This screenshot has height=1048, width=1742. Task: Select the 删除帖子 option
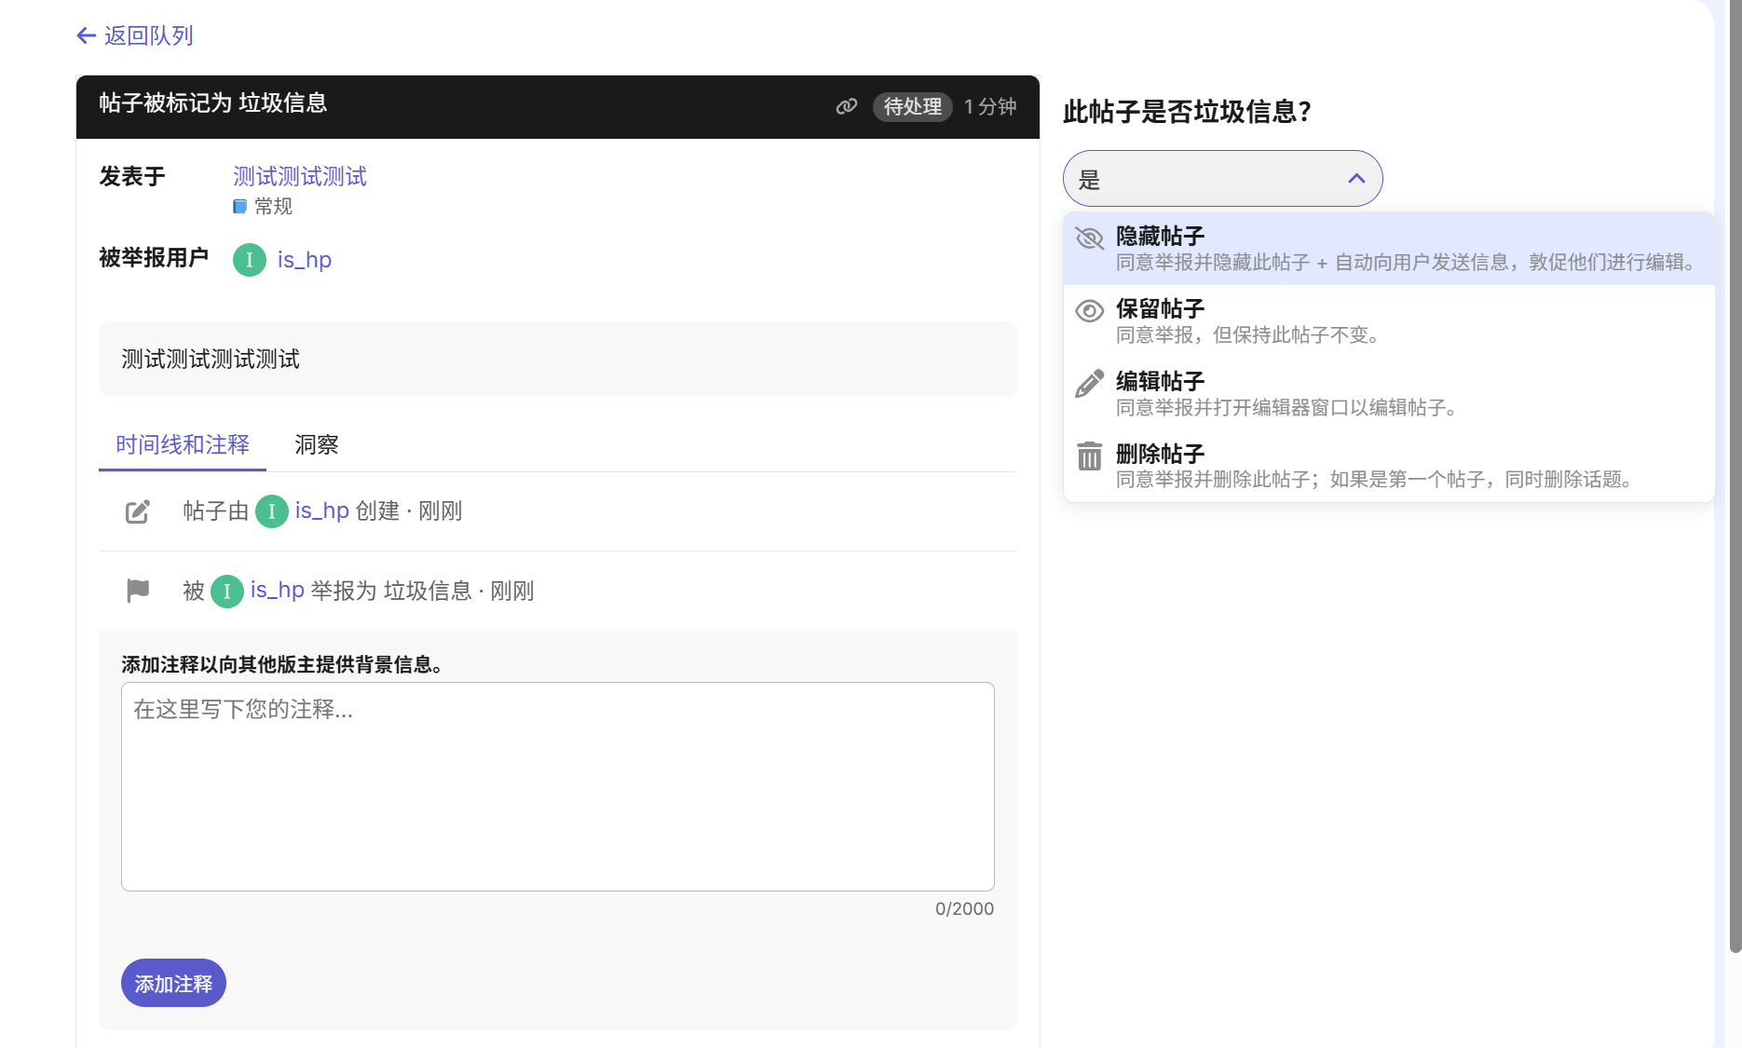tap(1388, 466)
